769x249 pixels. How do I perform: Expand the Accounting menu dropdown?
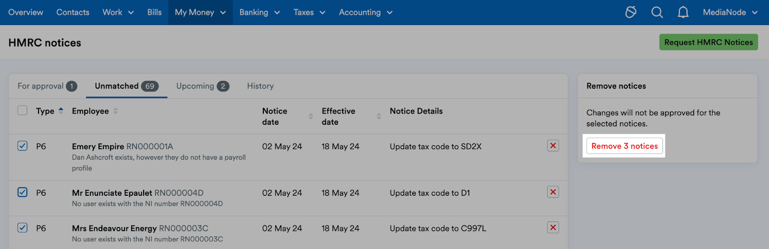pyautogui.click(x=366, y=12)
